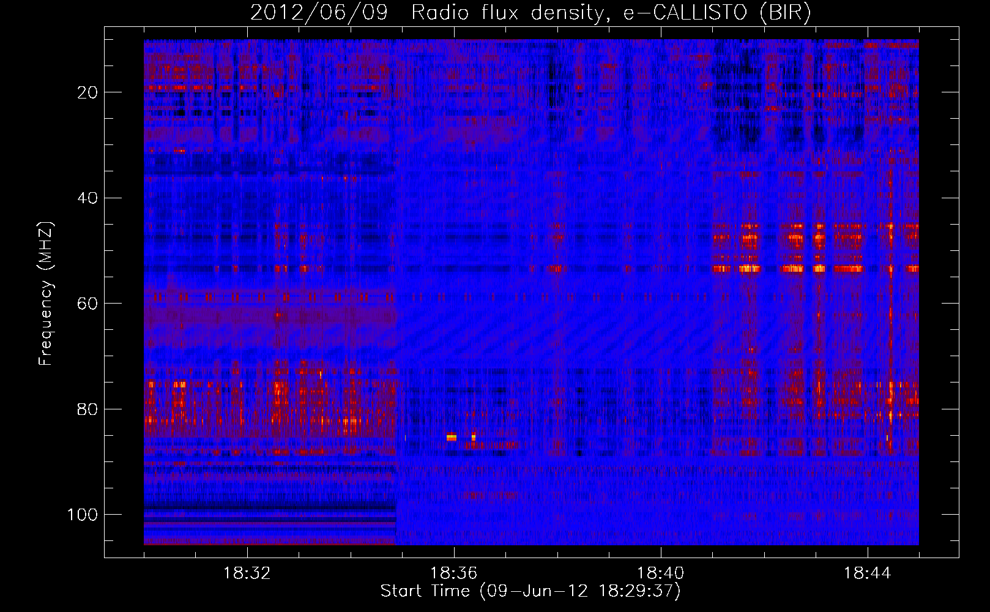Click the bright rainbow burst near 18:36 at 85 MHz
The image size is (990, 612).
tap(452, 437)
